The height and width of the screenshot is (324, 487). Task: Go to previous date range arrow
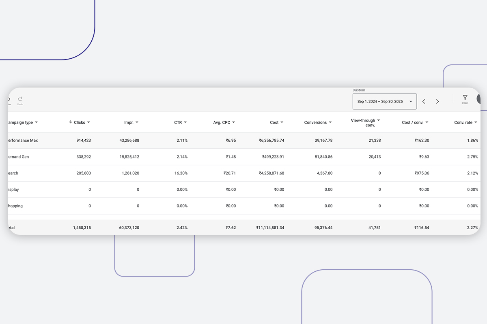[424, 102]
